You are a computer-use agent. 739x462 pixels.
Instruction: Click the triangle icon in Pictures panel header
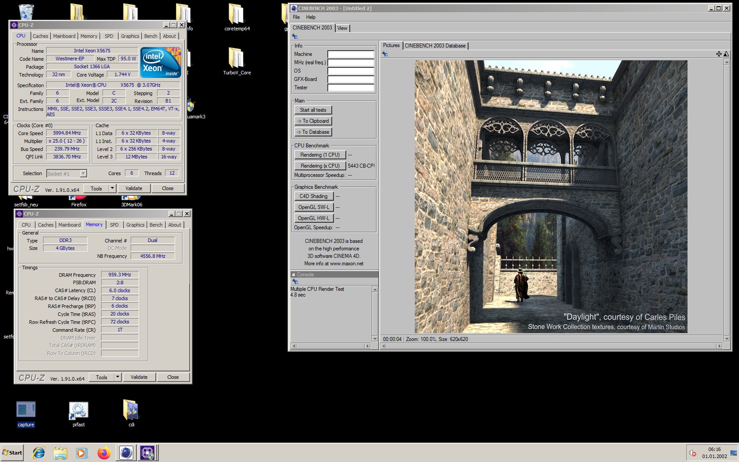coord(726,54)
